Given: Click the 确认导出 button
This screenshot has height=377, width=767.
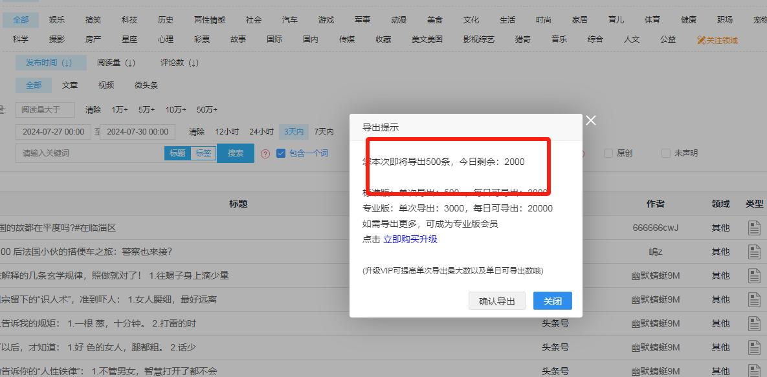Looking at the screenshot, I should [x=496, y=301].
